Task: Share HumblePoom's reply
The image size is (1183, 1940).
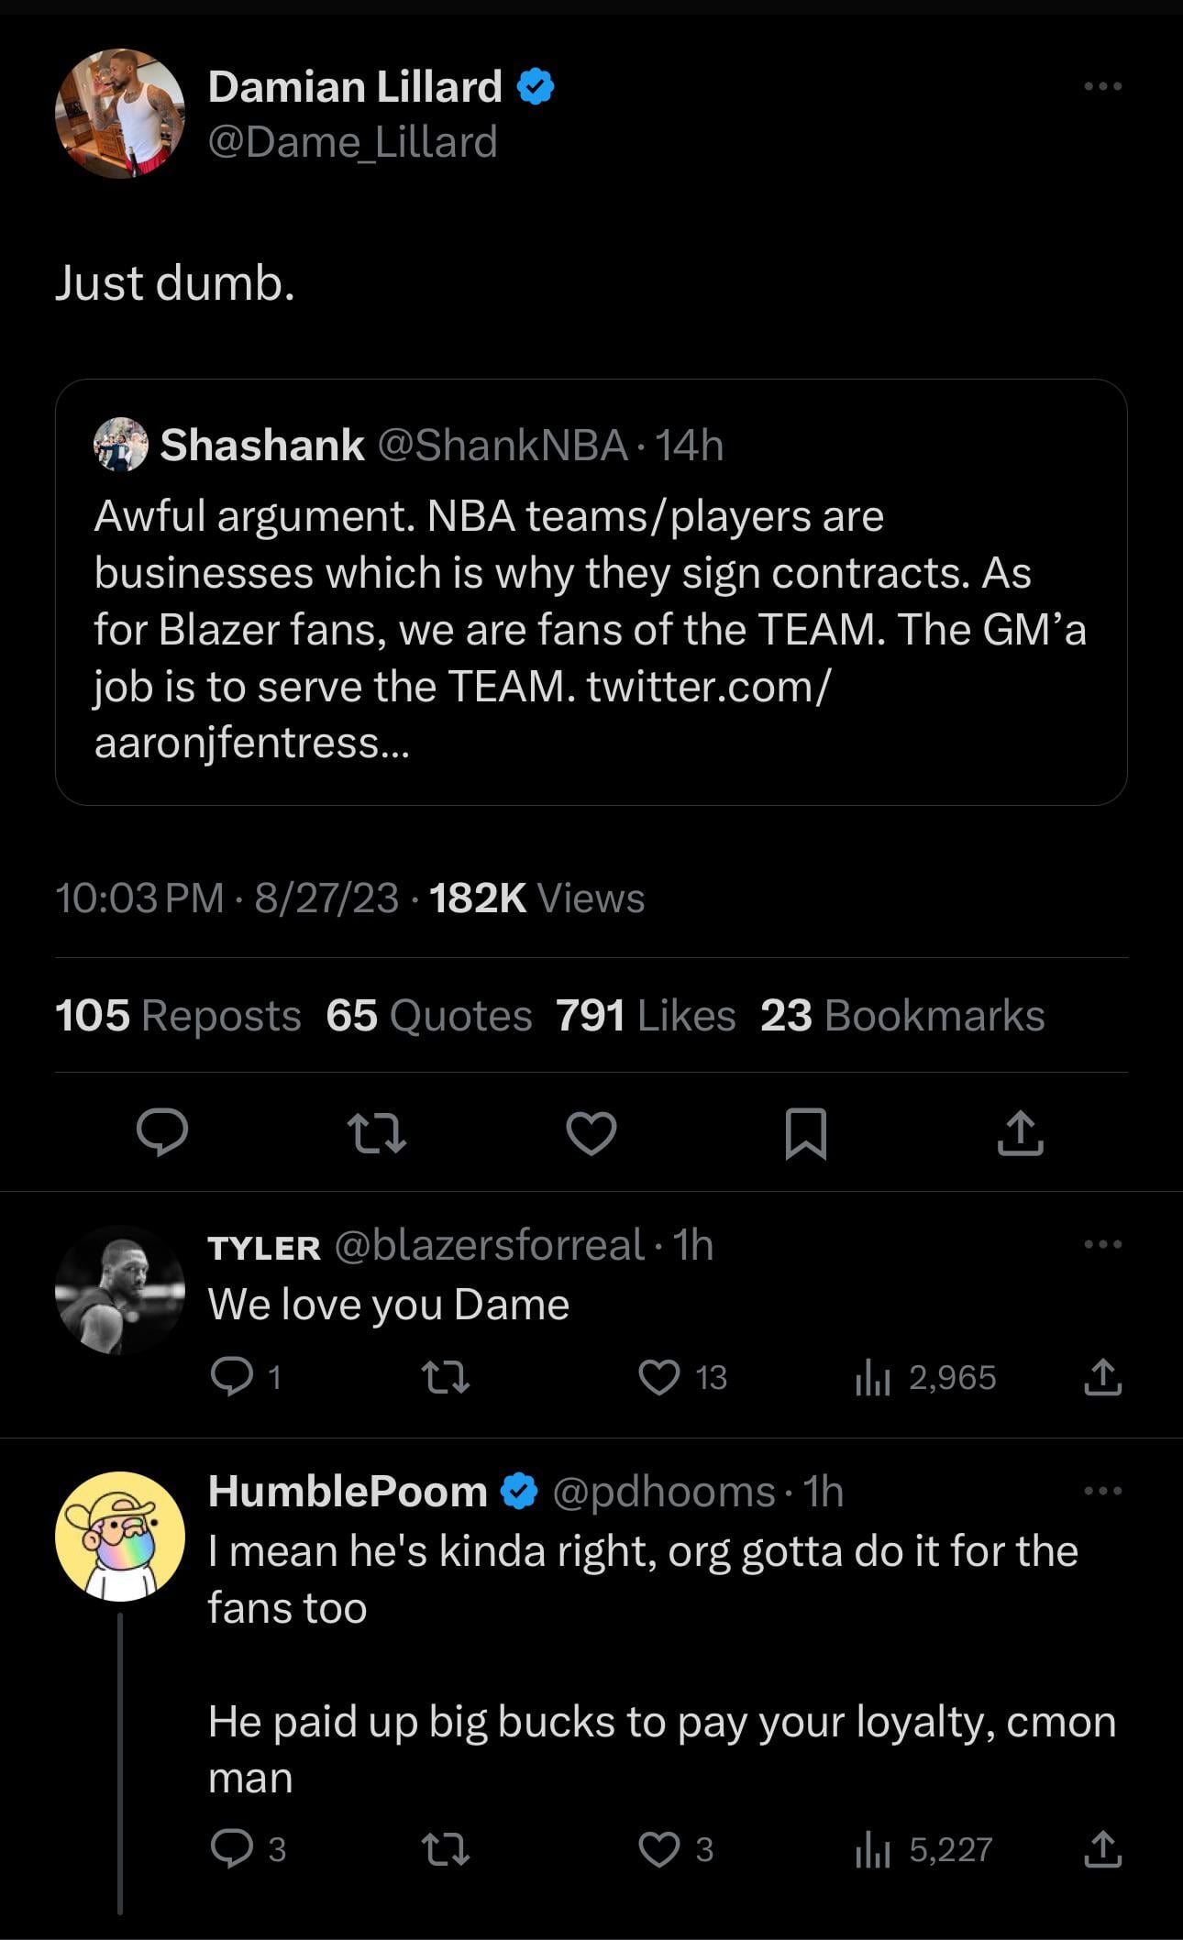Action: click(1102, 1849)
